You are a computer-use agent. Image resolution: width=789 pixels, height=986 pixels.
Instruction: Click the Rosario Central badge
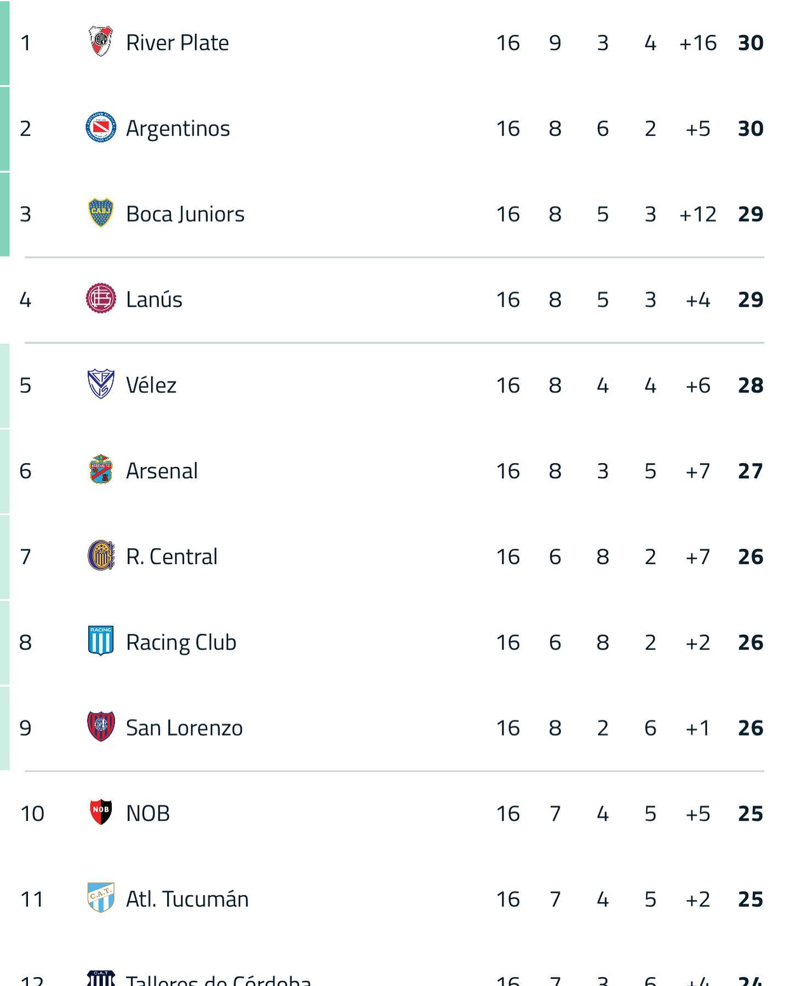click(x=101, y=556)
